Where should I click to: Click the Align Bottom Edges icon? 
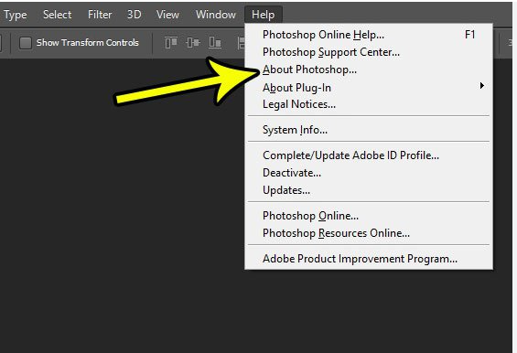click(x=215, y=42)
